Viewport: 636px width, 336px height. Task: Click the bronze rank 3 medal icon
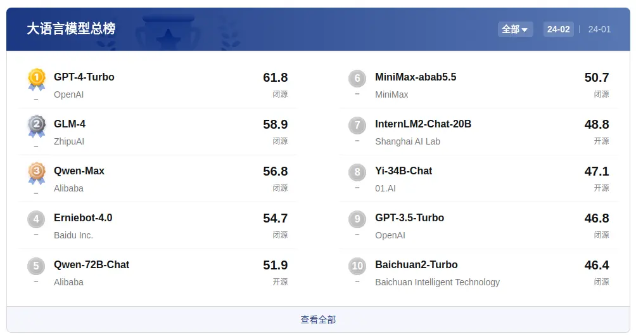[x=37, y=173]
